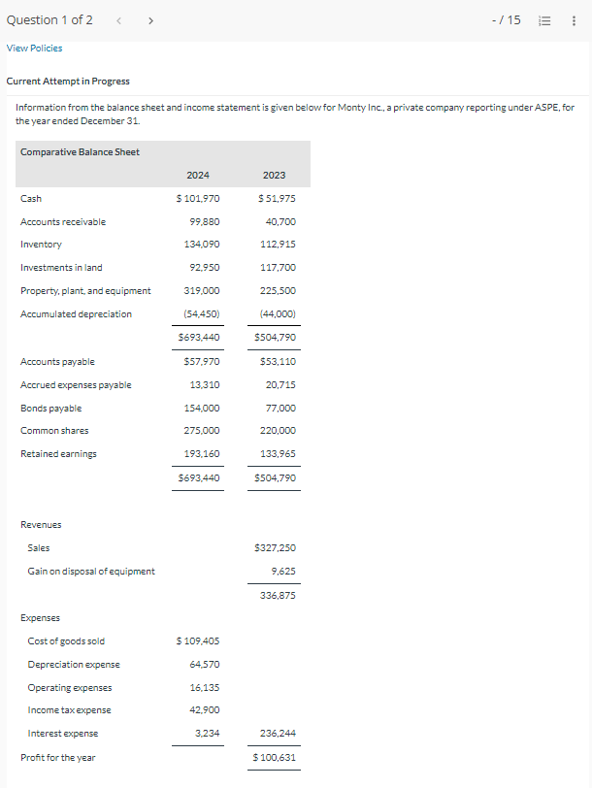Select the Profit for the year amount $100,631
592x788 pixels.
click(276, 756)
